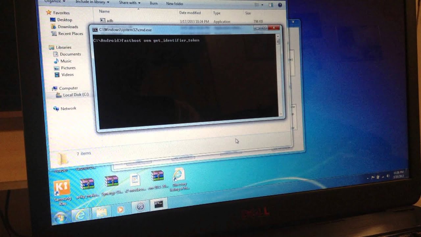Open the view options dropdown arrow

point(262,5)
